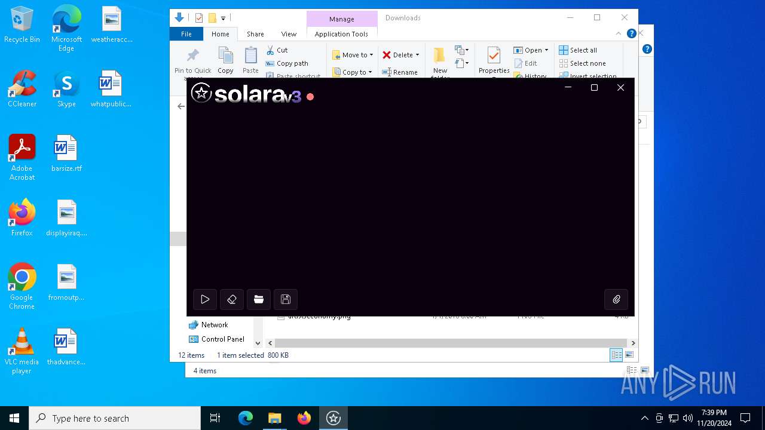Click Copy path in the Explorer ribbon
Screen dimensions: 765x430
(287, 63)
